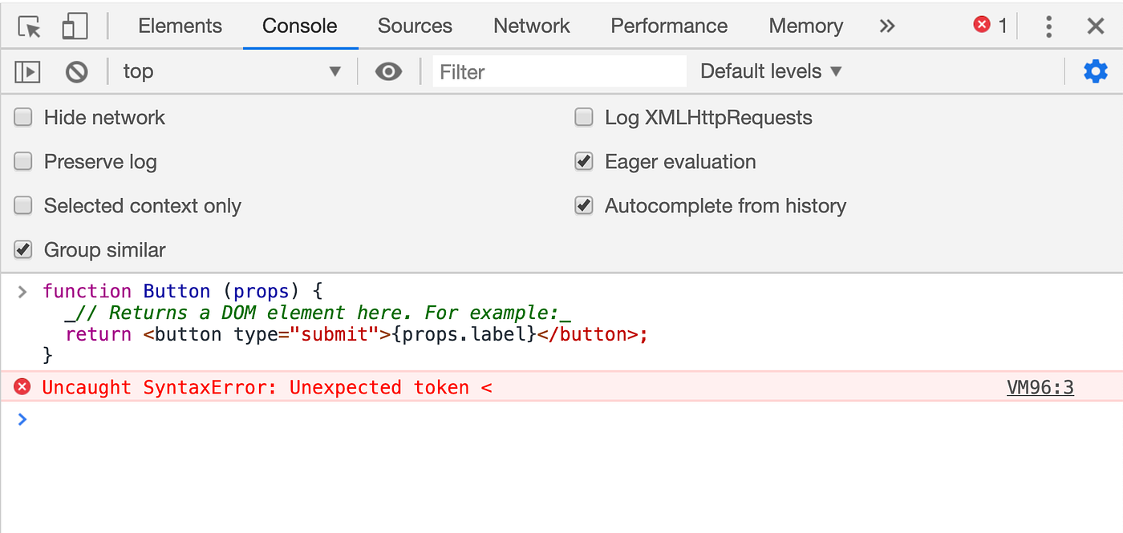Open the JavaScript context dropdown showing top

coord(233,71)
